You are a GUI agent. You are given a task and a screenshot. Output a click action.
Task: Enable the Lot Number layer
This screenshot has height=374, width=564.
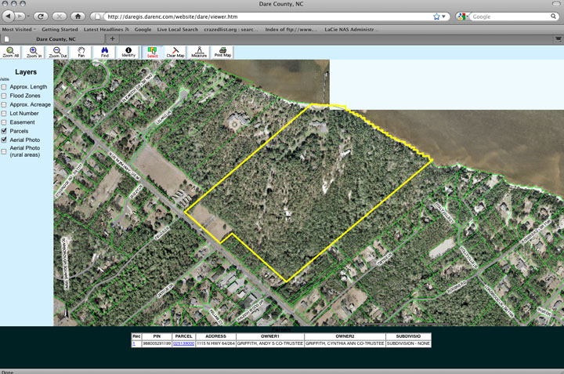click(4, 114)
